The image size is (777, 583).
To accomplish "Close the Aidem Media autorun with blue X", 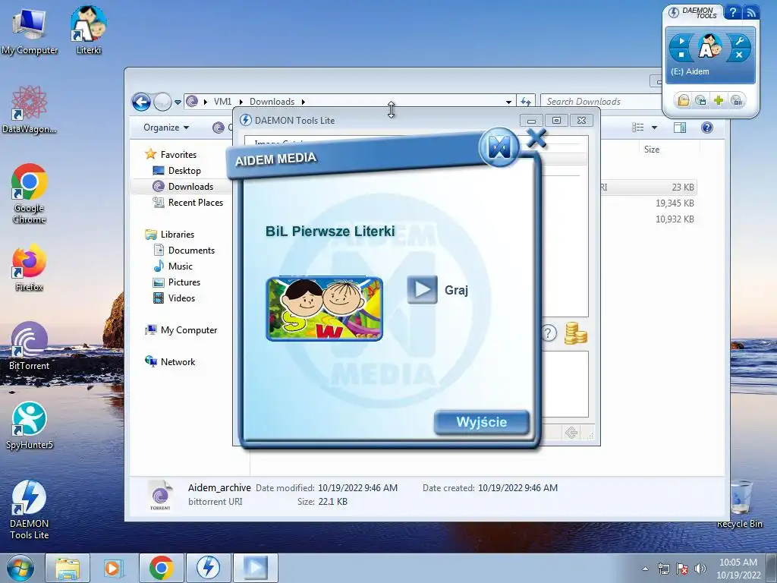I will pyautogui.click(x=536, y=139).
